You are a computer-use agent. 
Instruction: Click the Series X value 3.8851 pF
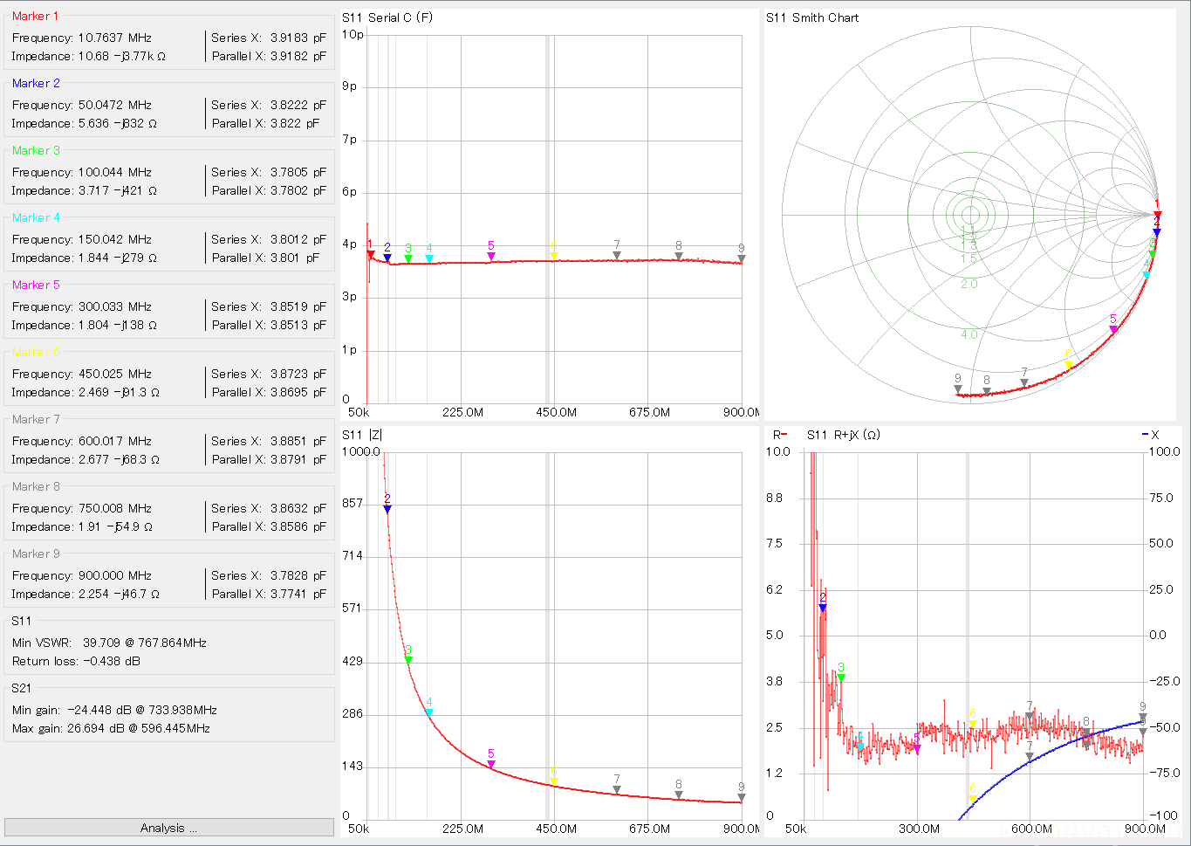click(298, 441)
